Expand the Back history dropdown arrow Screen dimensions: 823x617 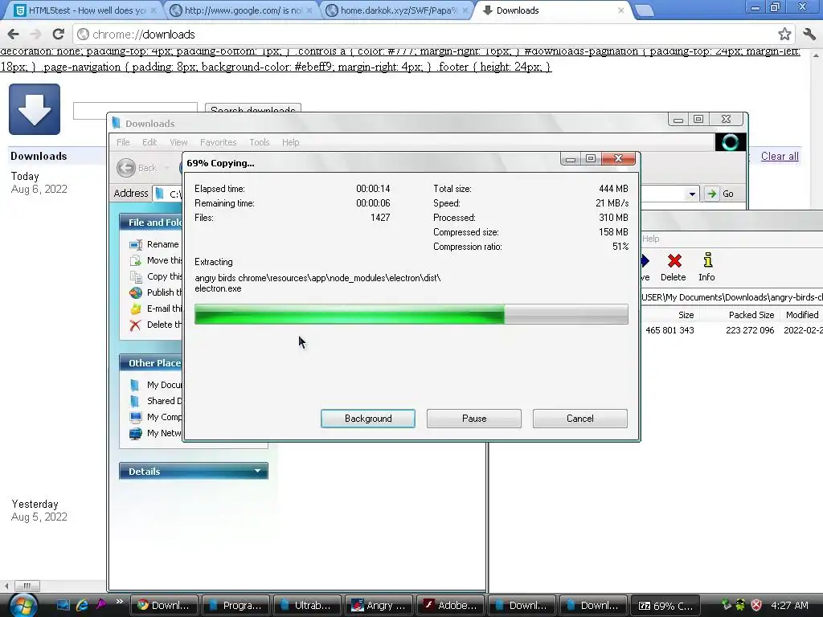coord(167,168)
